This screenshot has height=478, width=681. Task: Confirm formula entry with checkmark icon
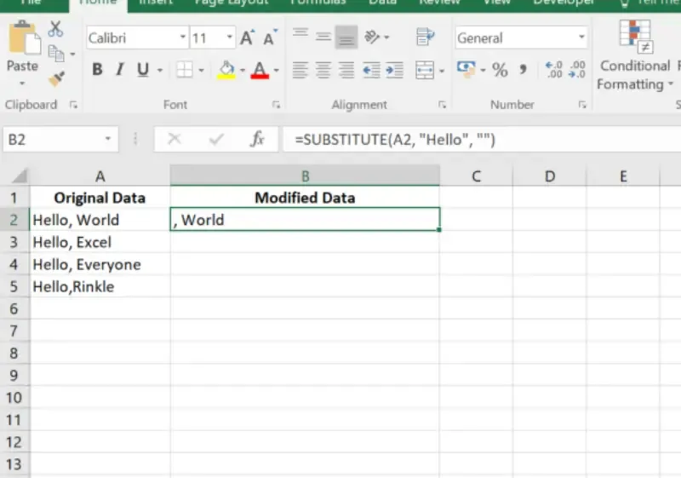pos(216,139)
